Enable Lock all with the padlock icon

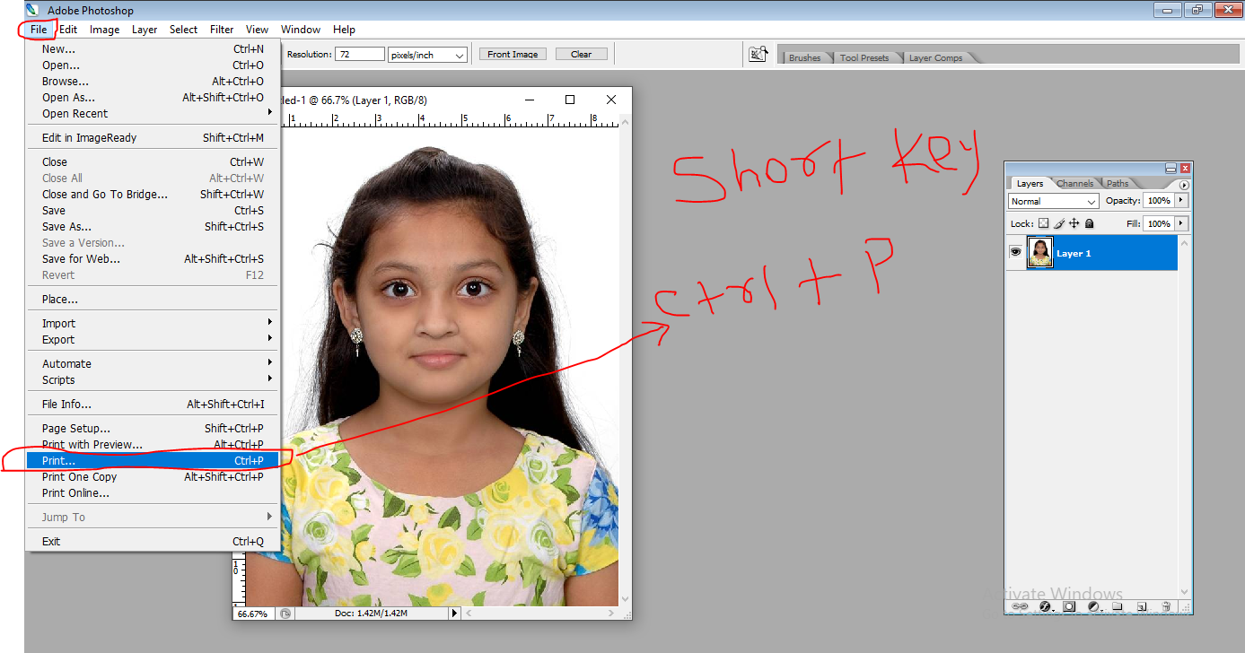point(1089,223)
